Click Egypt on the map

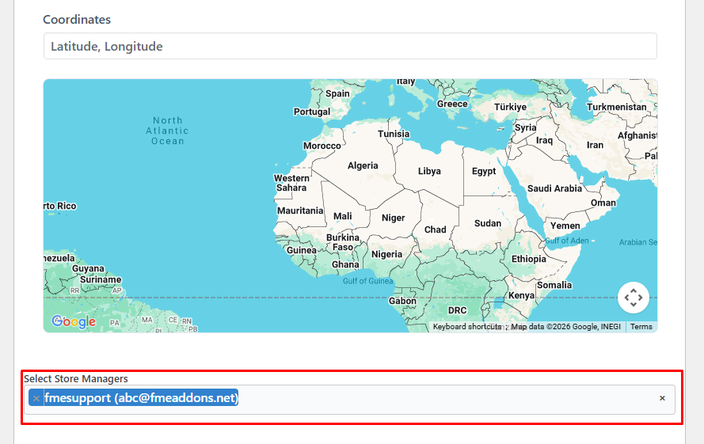pyautogui.click(x=484, y=171)
